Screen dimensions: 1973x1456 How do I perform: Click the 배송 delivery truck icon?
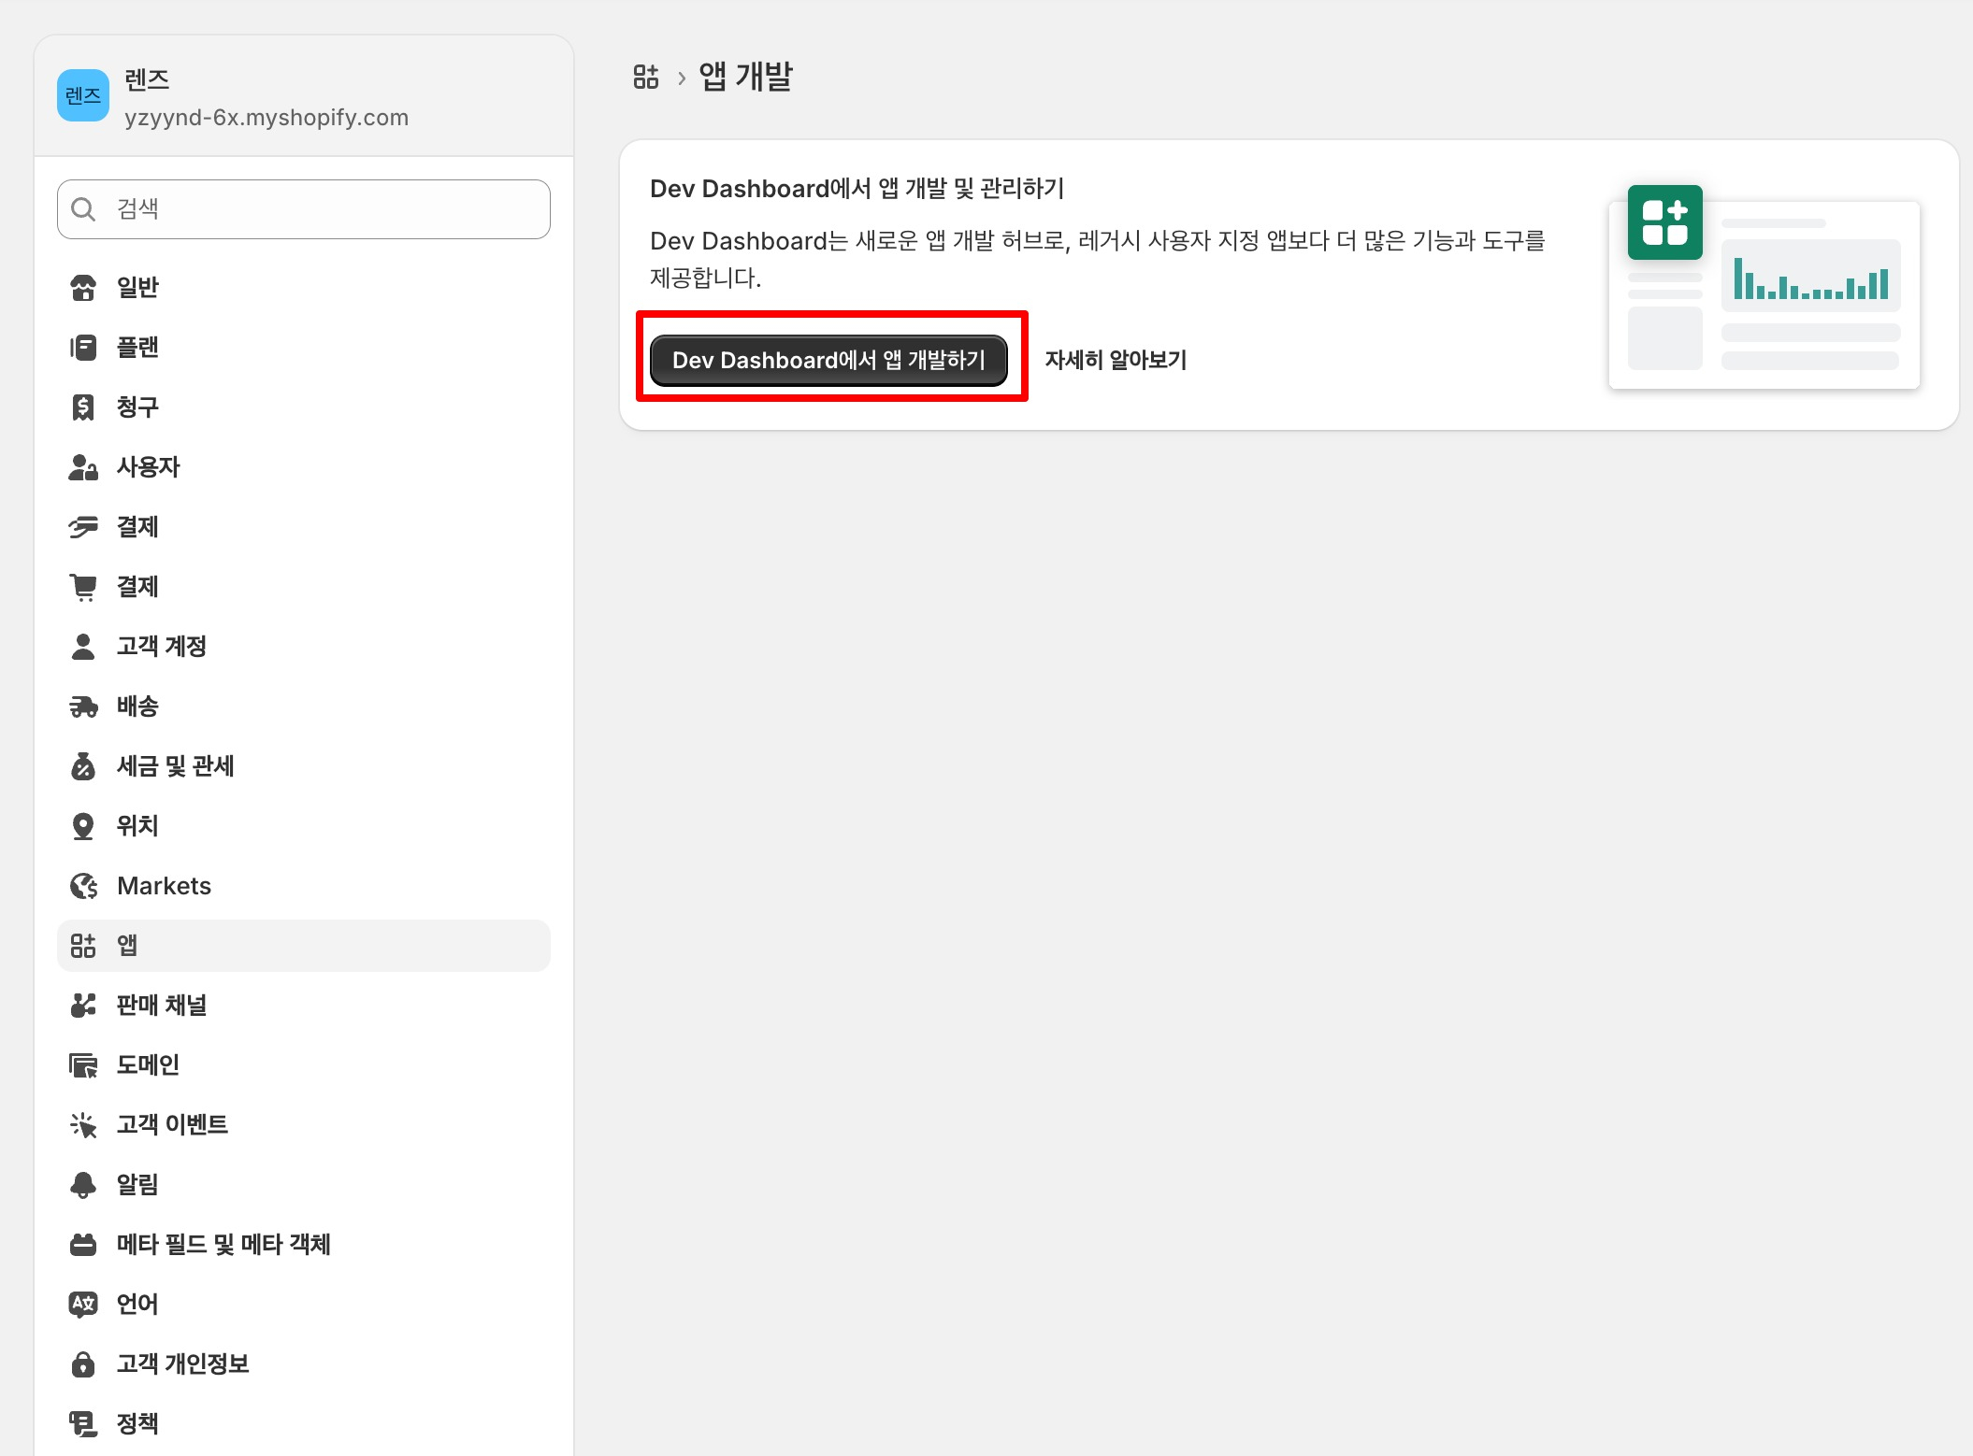(x=83, y=707)
